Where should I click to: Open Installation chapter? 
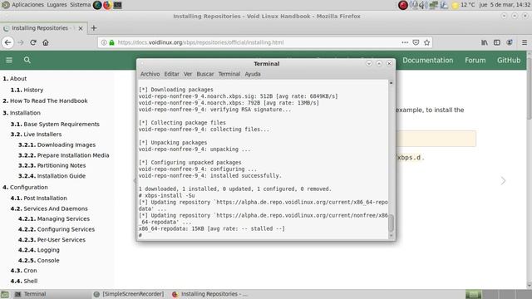22,113
